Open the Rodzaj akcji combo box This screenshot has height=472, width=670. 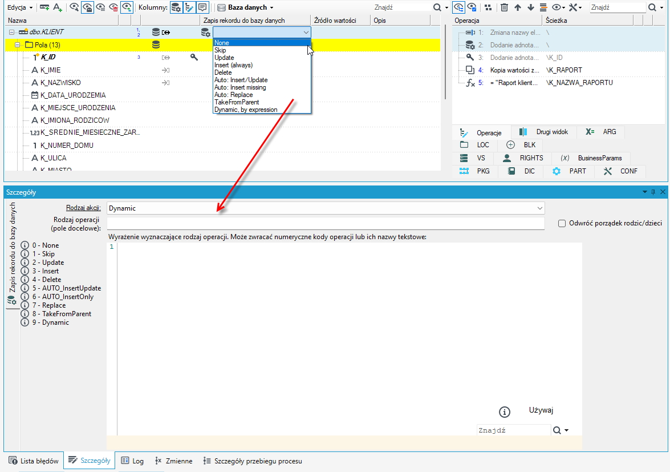(326, 208)
